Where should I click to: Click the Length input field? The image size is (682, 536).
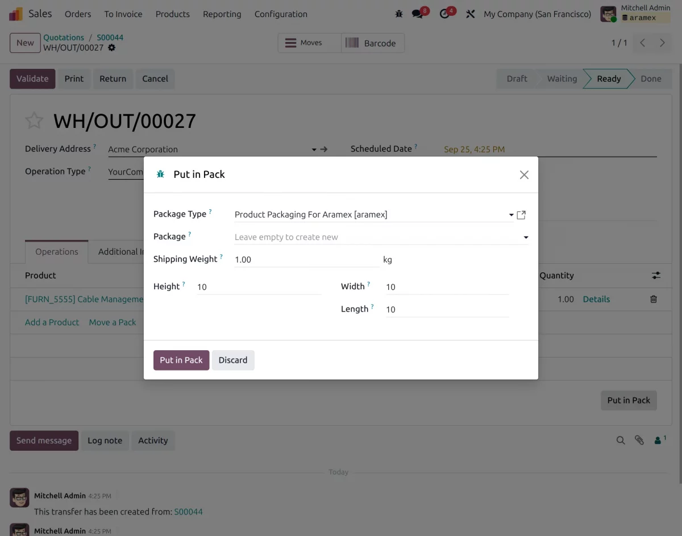pos(447,310)
